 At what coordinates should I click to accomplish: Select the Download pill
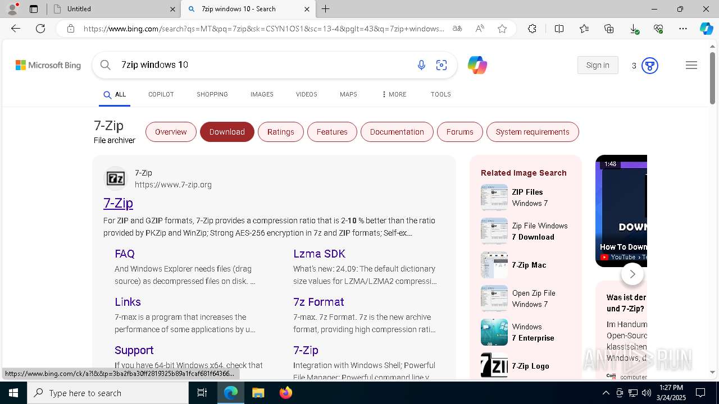(x=227, y=132)
